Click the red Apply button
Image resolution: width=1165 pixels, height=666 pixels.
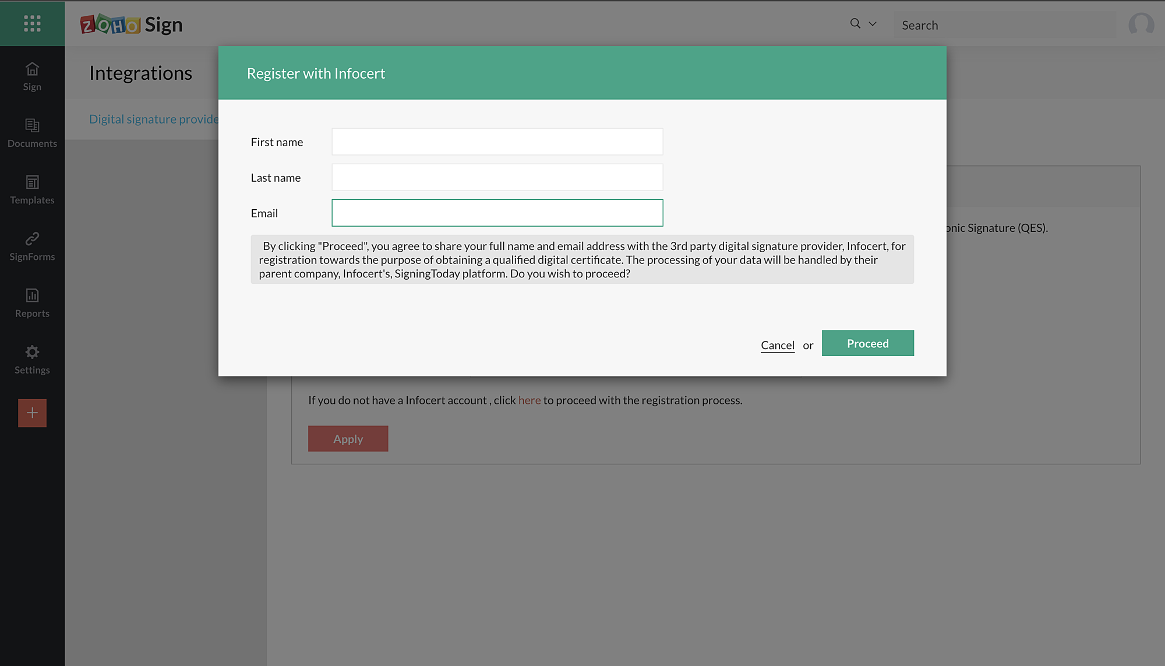[348, 439]
